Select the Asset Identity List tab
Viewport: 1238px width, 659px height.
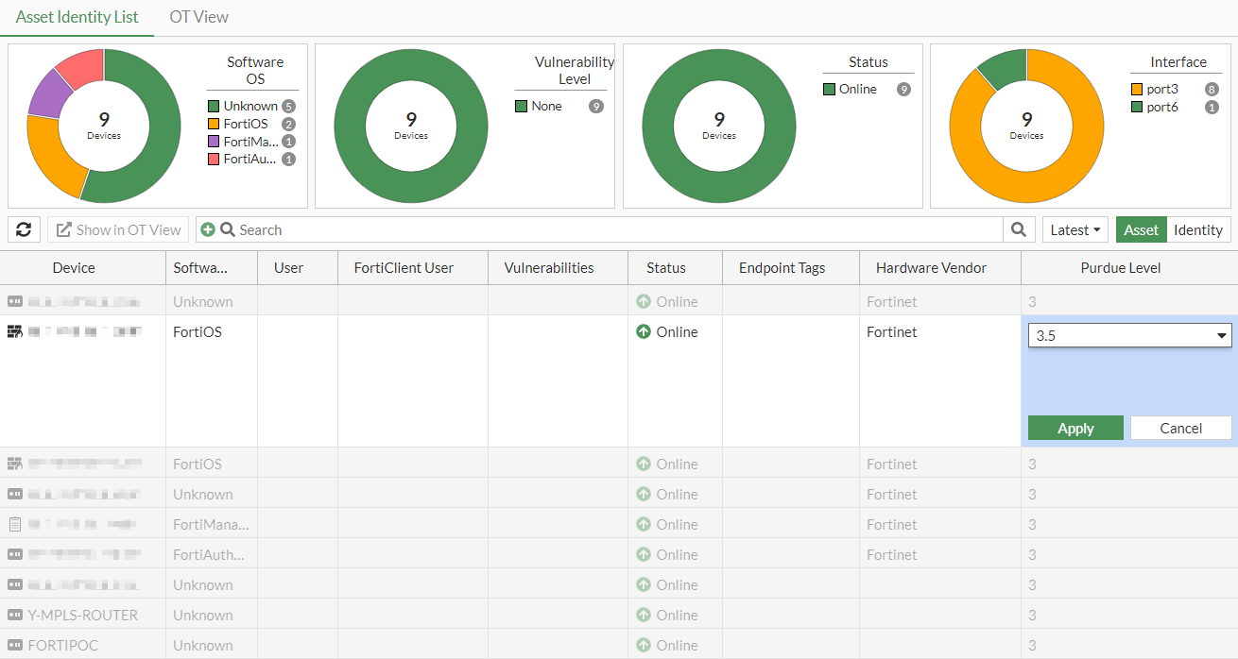[77, 16]
